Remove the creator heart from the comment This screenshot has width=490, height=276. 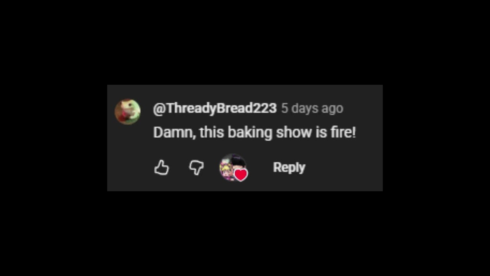[x=241, y=175]
